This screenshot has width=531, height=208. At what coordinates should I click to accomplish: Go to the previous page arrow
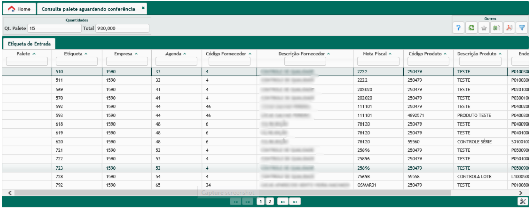[248, 201]
